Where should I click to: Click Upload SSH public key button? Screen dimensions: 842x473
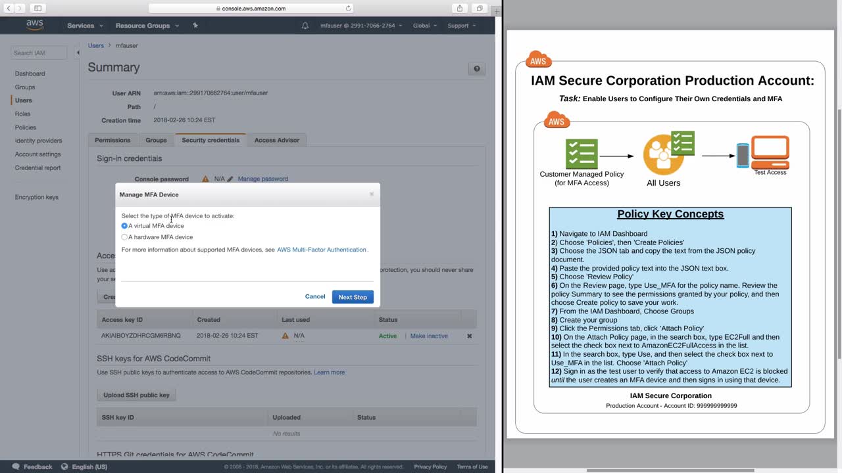tap(136, 395)
